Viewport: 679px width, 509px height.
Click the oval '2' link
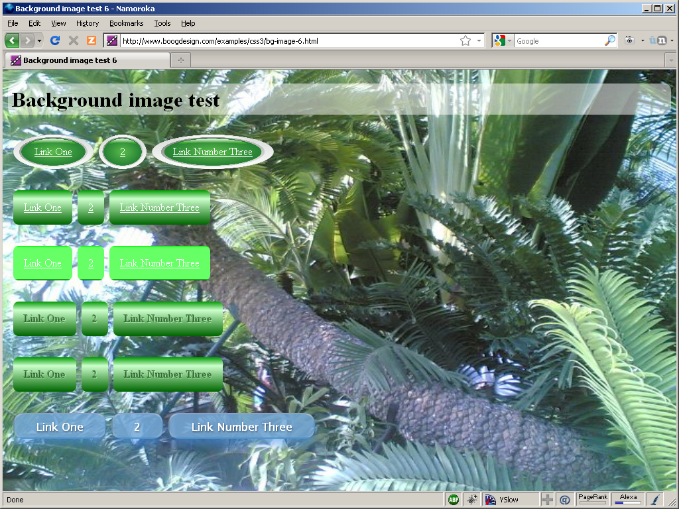123,152
